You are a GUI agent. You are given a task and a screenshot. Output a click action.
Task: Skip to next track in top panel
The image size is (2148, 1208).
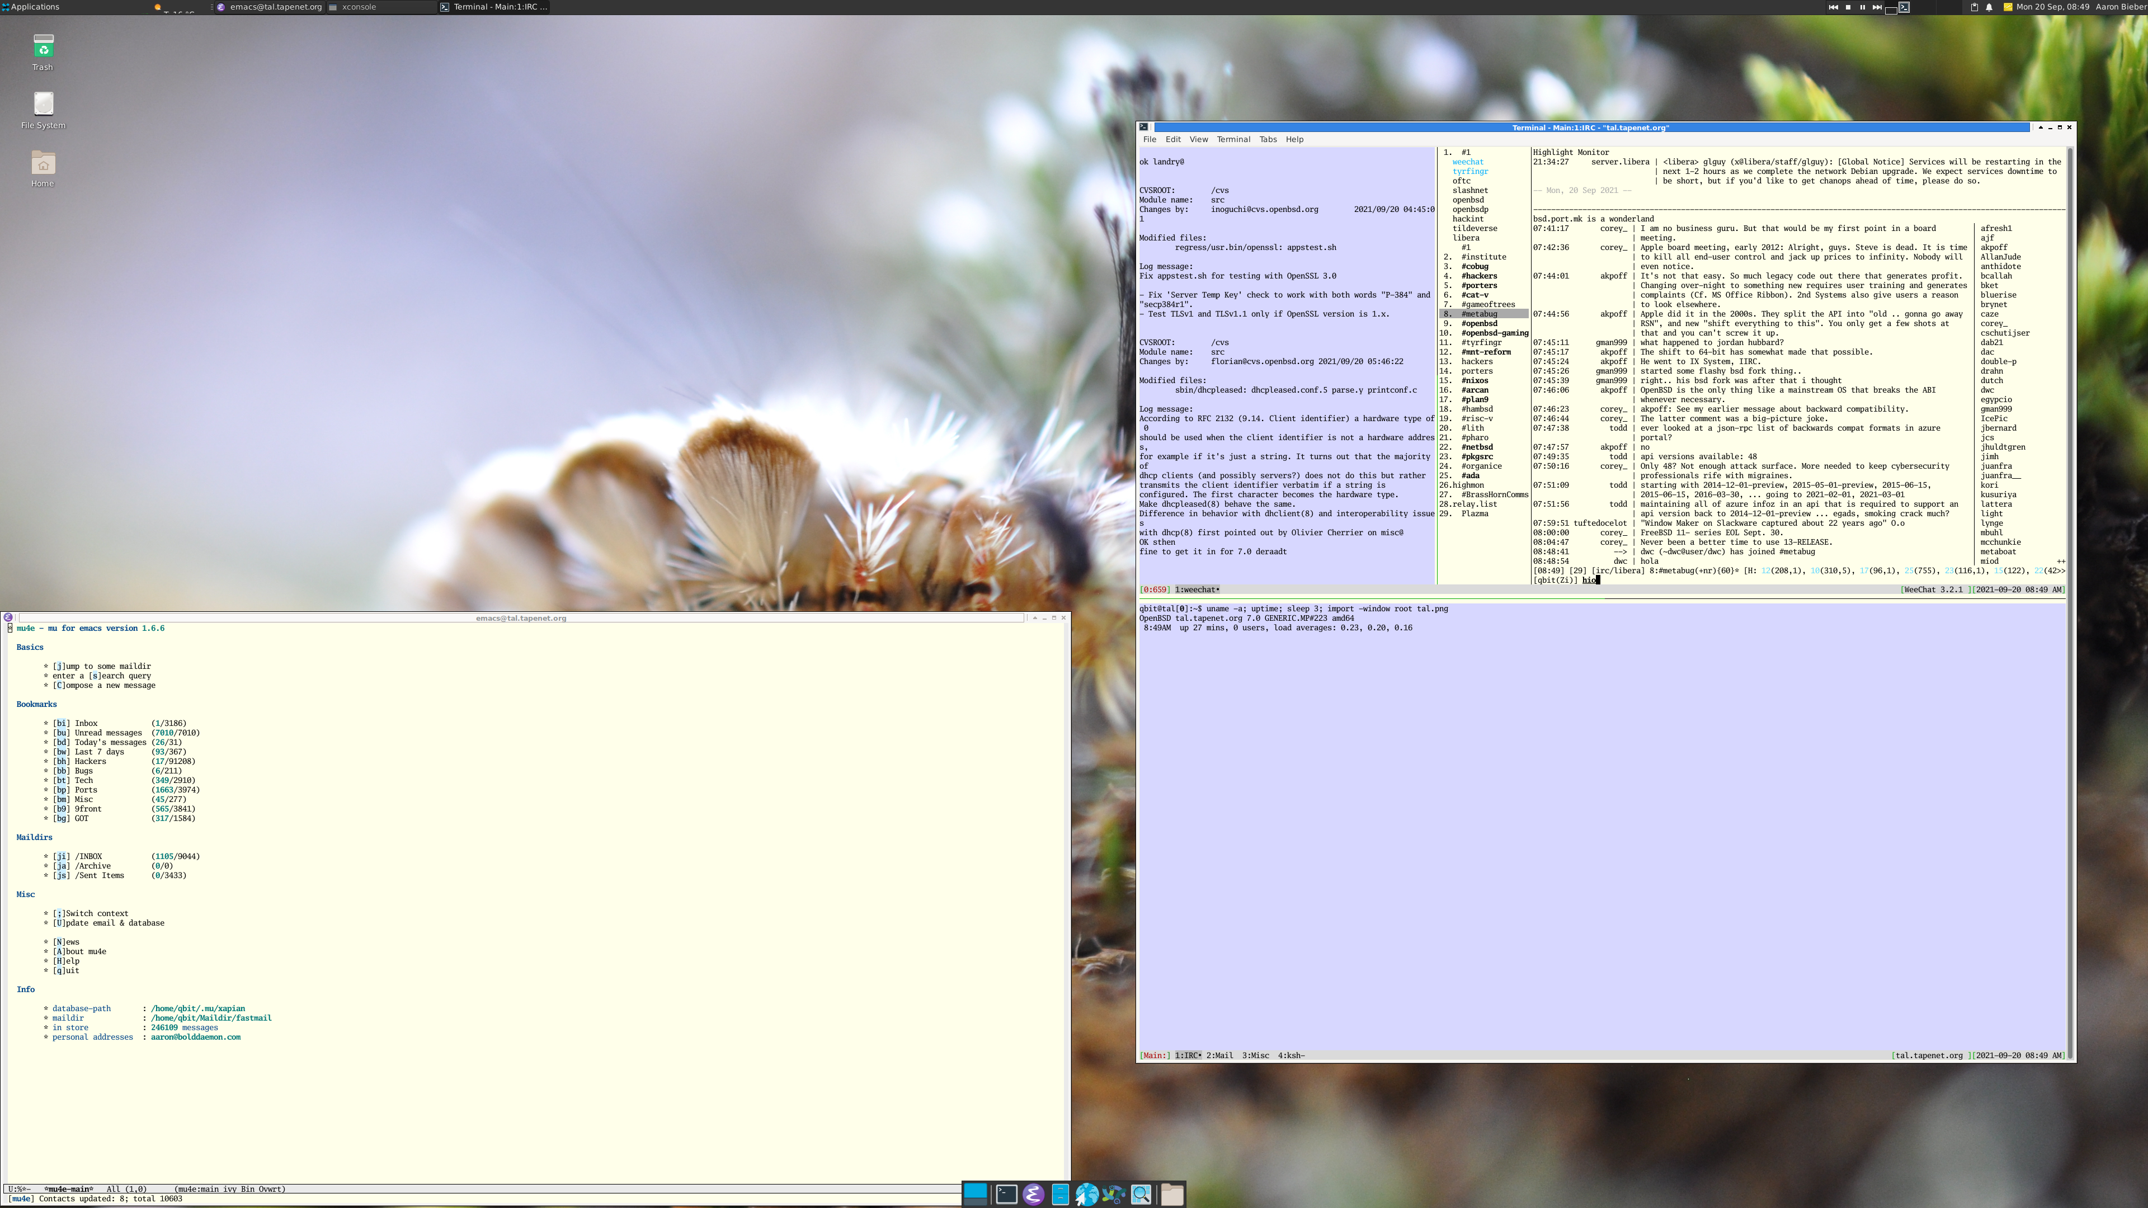tap(1877, 7)
